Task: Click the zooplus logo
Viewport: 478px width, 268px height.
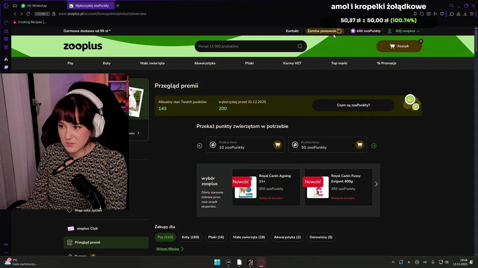Action: pyautogui.click(x=83, y=46)
